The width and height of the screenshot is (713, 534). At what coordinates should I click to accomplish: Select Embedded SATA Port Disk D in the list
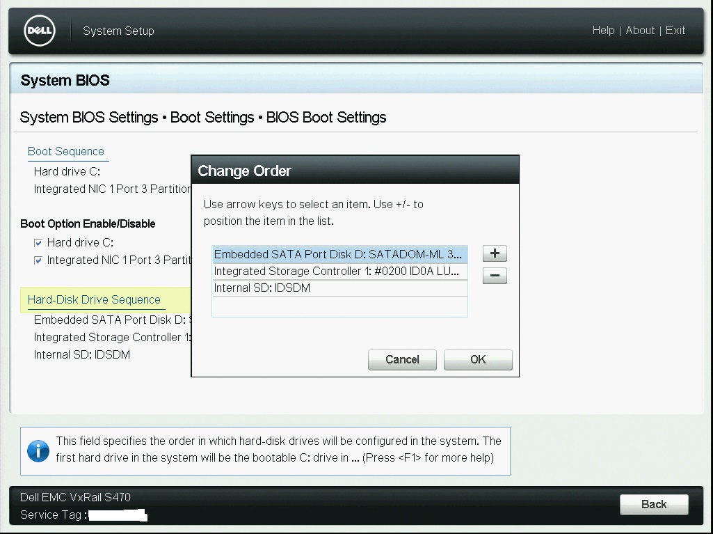click(339, 254)
